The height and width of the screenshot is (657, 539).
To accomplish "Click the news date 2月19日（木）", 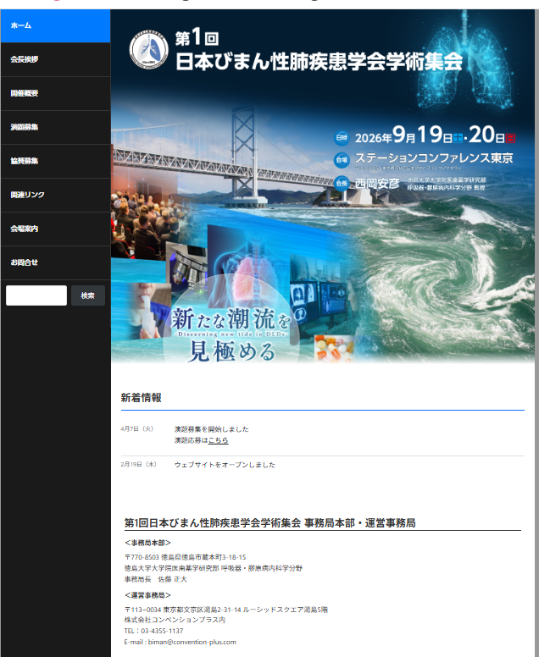I will coord(139,464).
